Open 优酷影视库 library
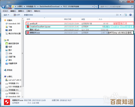Viewport: 135px width, 107px height. [13, 63]
